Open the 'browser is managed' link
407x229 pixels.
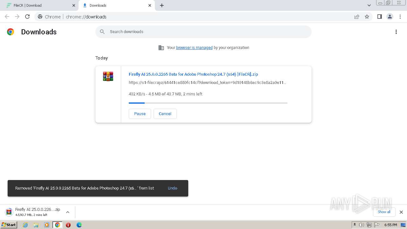[x=194, y=48]
